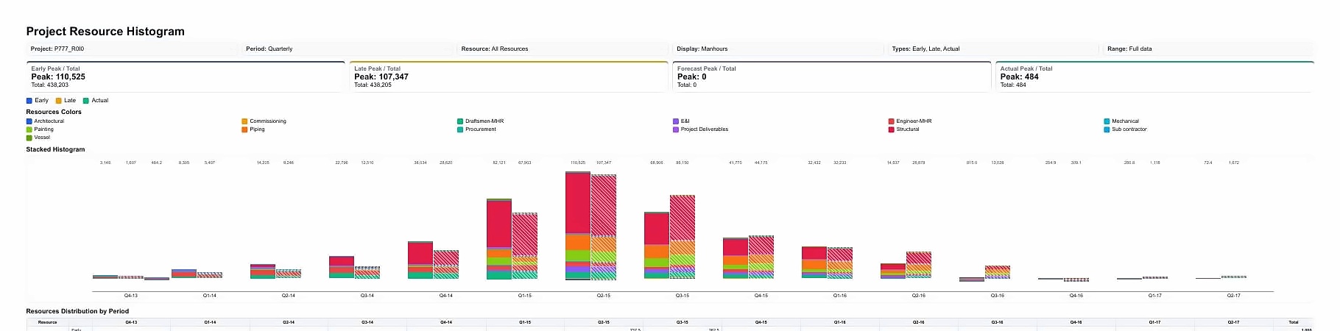The width and height of the screenshot is (1340, 331).
Task: Click the Draftsmen-MHR color swatch
Action: [x=460, y=121]
